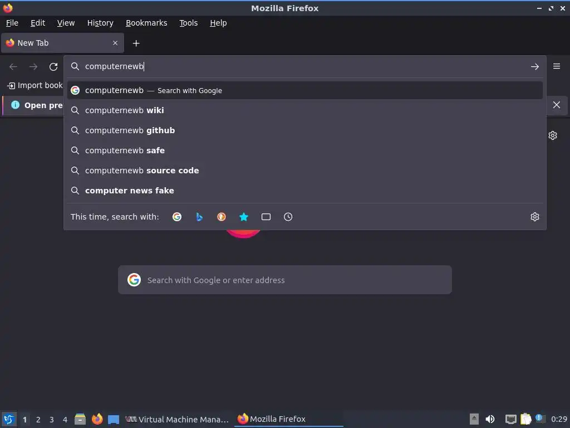Click the eject removable media tray icon
This screenshot has height=428, width=570.
(474, 419)
